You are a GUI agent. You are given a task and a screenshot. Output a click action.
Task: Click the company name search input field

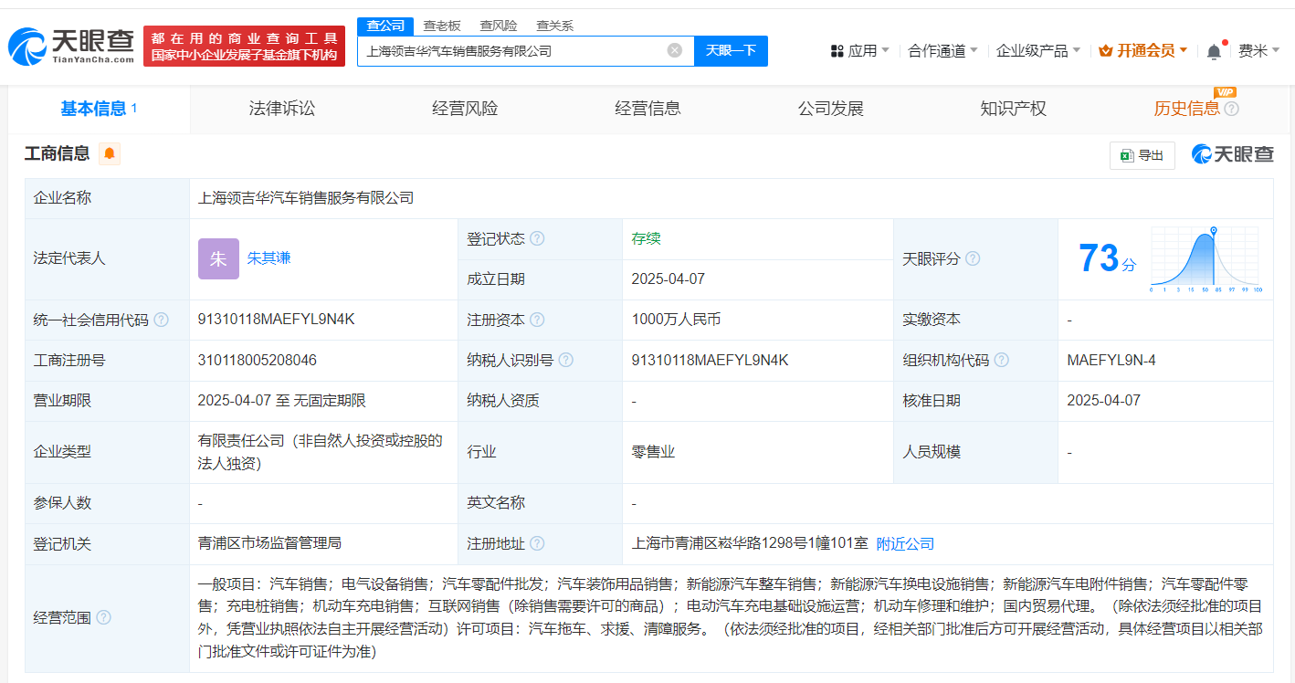[511, 51]
